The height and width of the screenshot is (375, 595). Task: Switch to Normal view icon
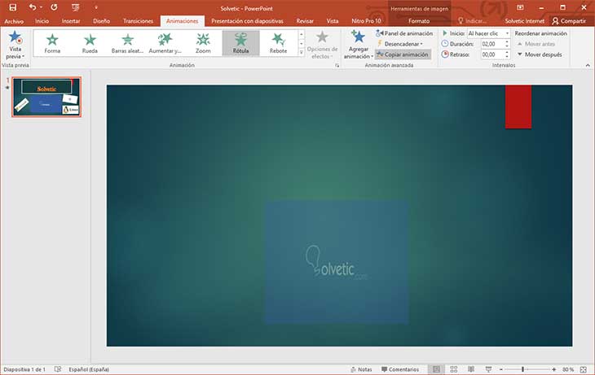point(436,369)
